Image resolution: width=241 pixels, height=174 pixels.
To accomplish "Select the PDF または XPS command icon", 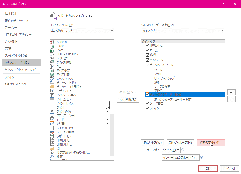I will click(52, 54).
